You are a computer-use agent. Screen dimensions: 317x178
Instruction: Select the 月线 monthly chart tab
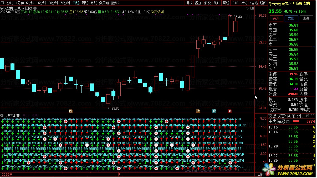coord(94,3)
